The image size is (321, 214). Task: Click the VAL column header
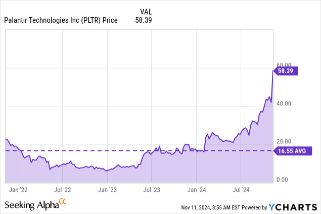(145, 11)
